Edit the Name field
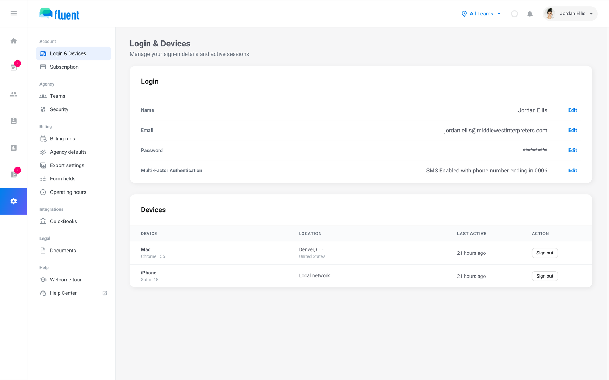 (x=572, y=110)
